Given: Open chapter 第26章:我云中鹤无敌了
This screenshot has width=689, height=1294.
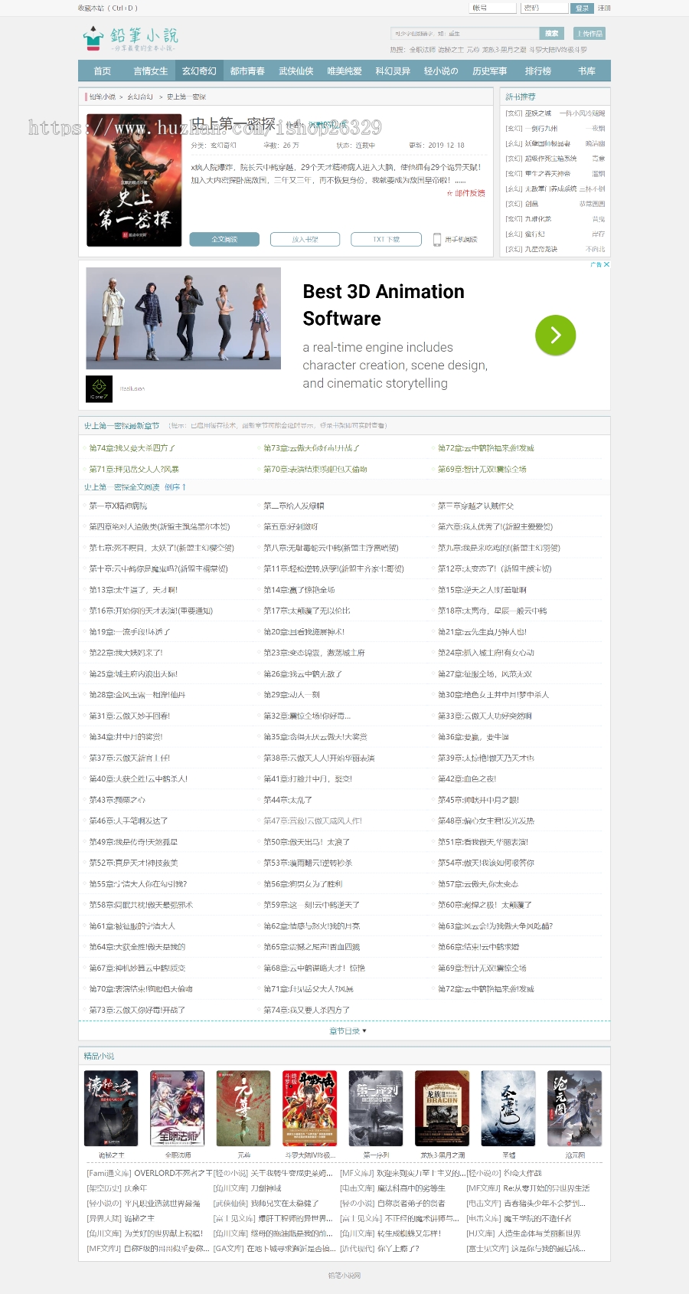Looking at the screenshot, I should click(x=303, y=674).
